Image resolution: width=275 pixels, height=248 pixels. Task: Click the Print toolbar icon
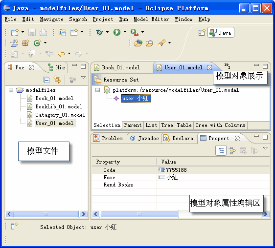coord(43,32)
